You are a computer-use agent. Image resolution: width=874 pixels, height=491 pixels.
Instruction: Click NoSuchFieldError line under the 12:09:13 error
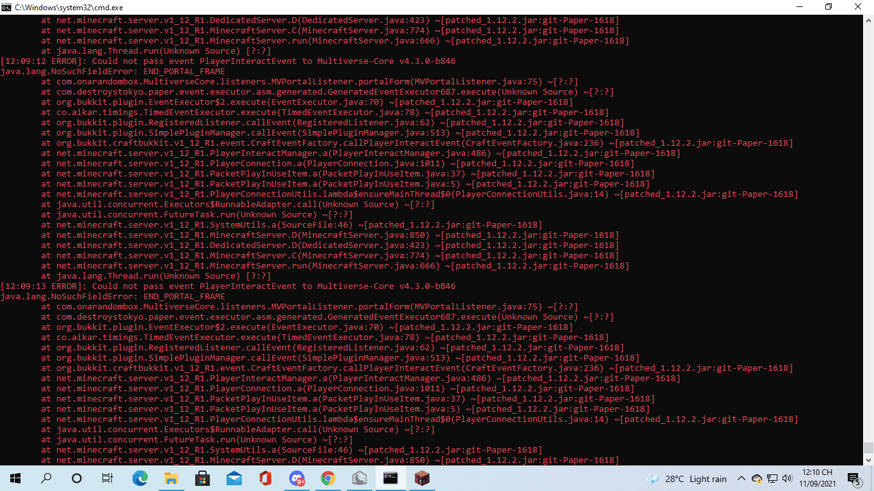[113, 297]
